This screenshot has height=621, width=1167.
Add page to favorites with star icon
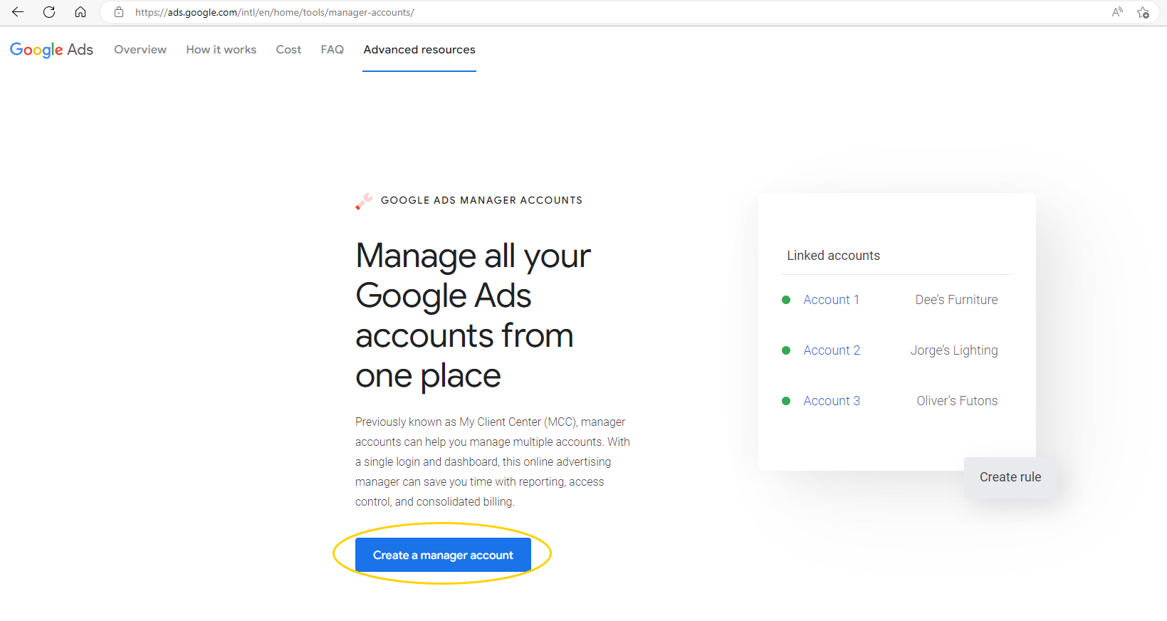1143,12
